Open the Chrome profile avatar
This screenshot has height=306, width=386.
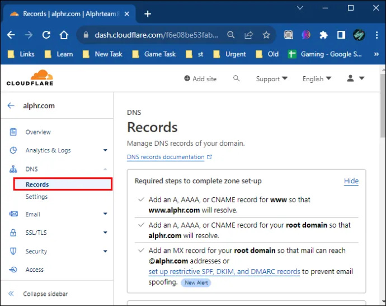pos(359,35)
